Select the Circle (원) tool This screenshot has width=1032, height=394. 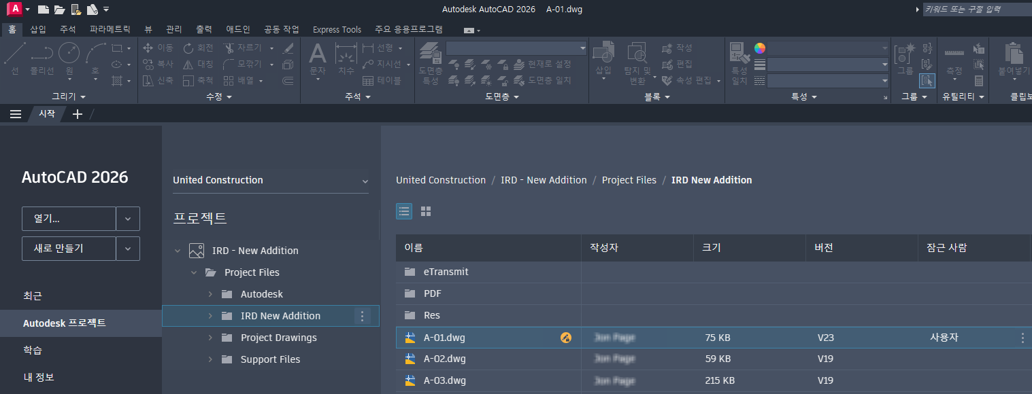69,58
